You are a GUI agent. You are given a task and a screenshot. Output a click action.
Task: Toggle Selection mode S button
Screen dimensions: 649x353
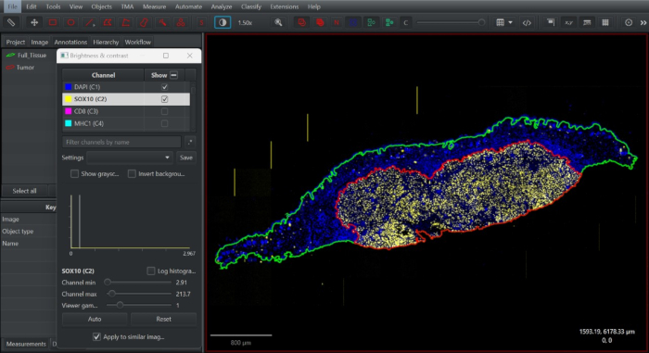click(x=201, y=22)
